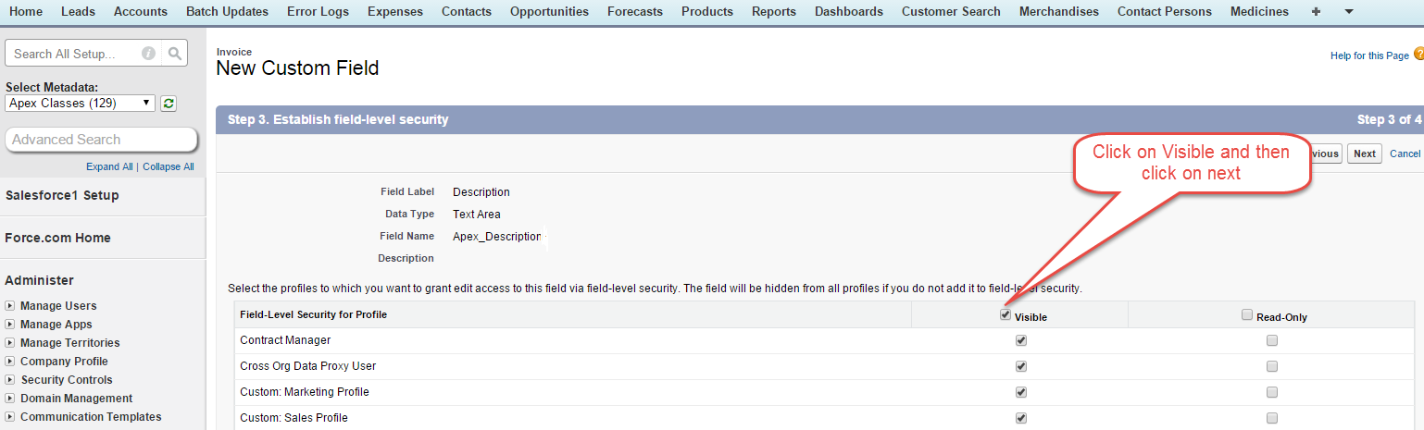Click the Expand All link
Screen dimensions: 1424x430
[109, 166]
